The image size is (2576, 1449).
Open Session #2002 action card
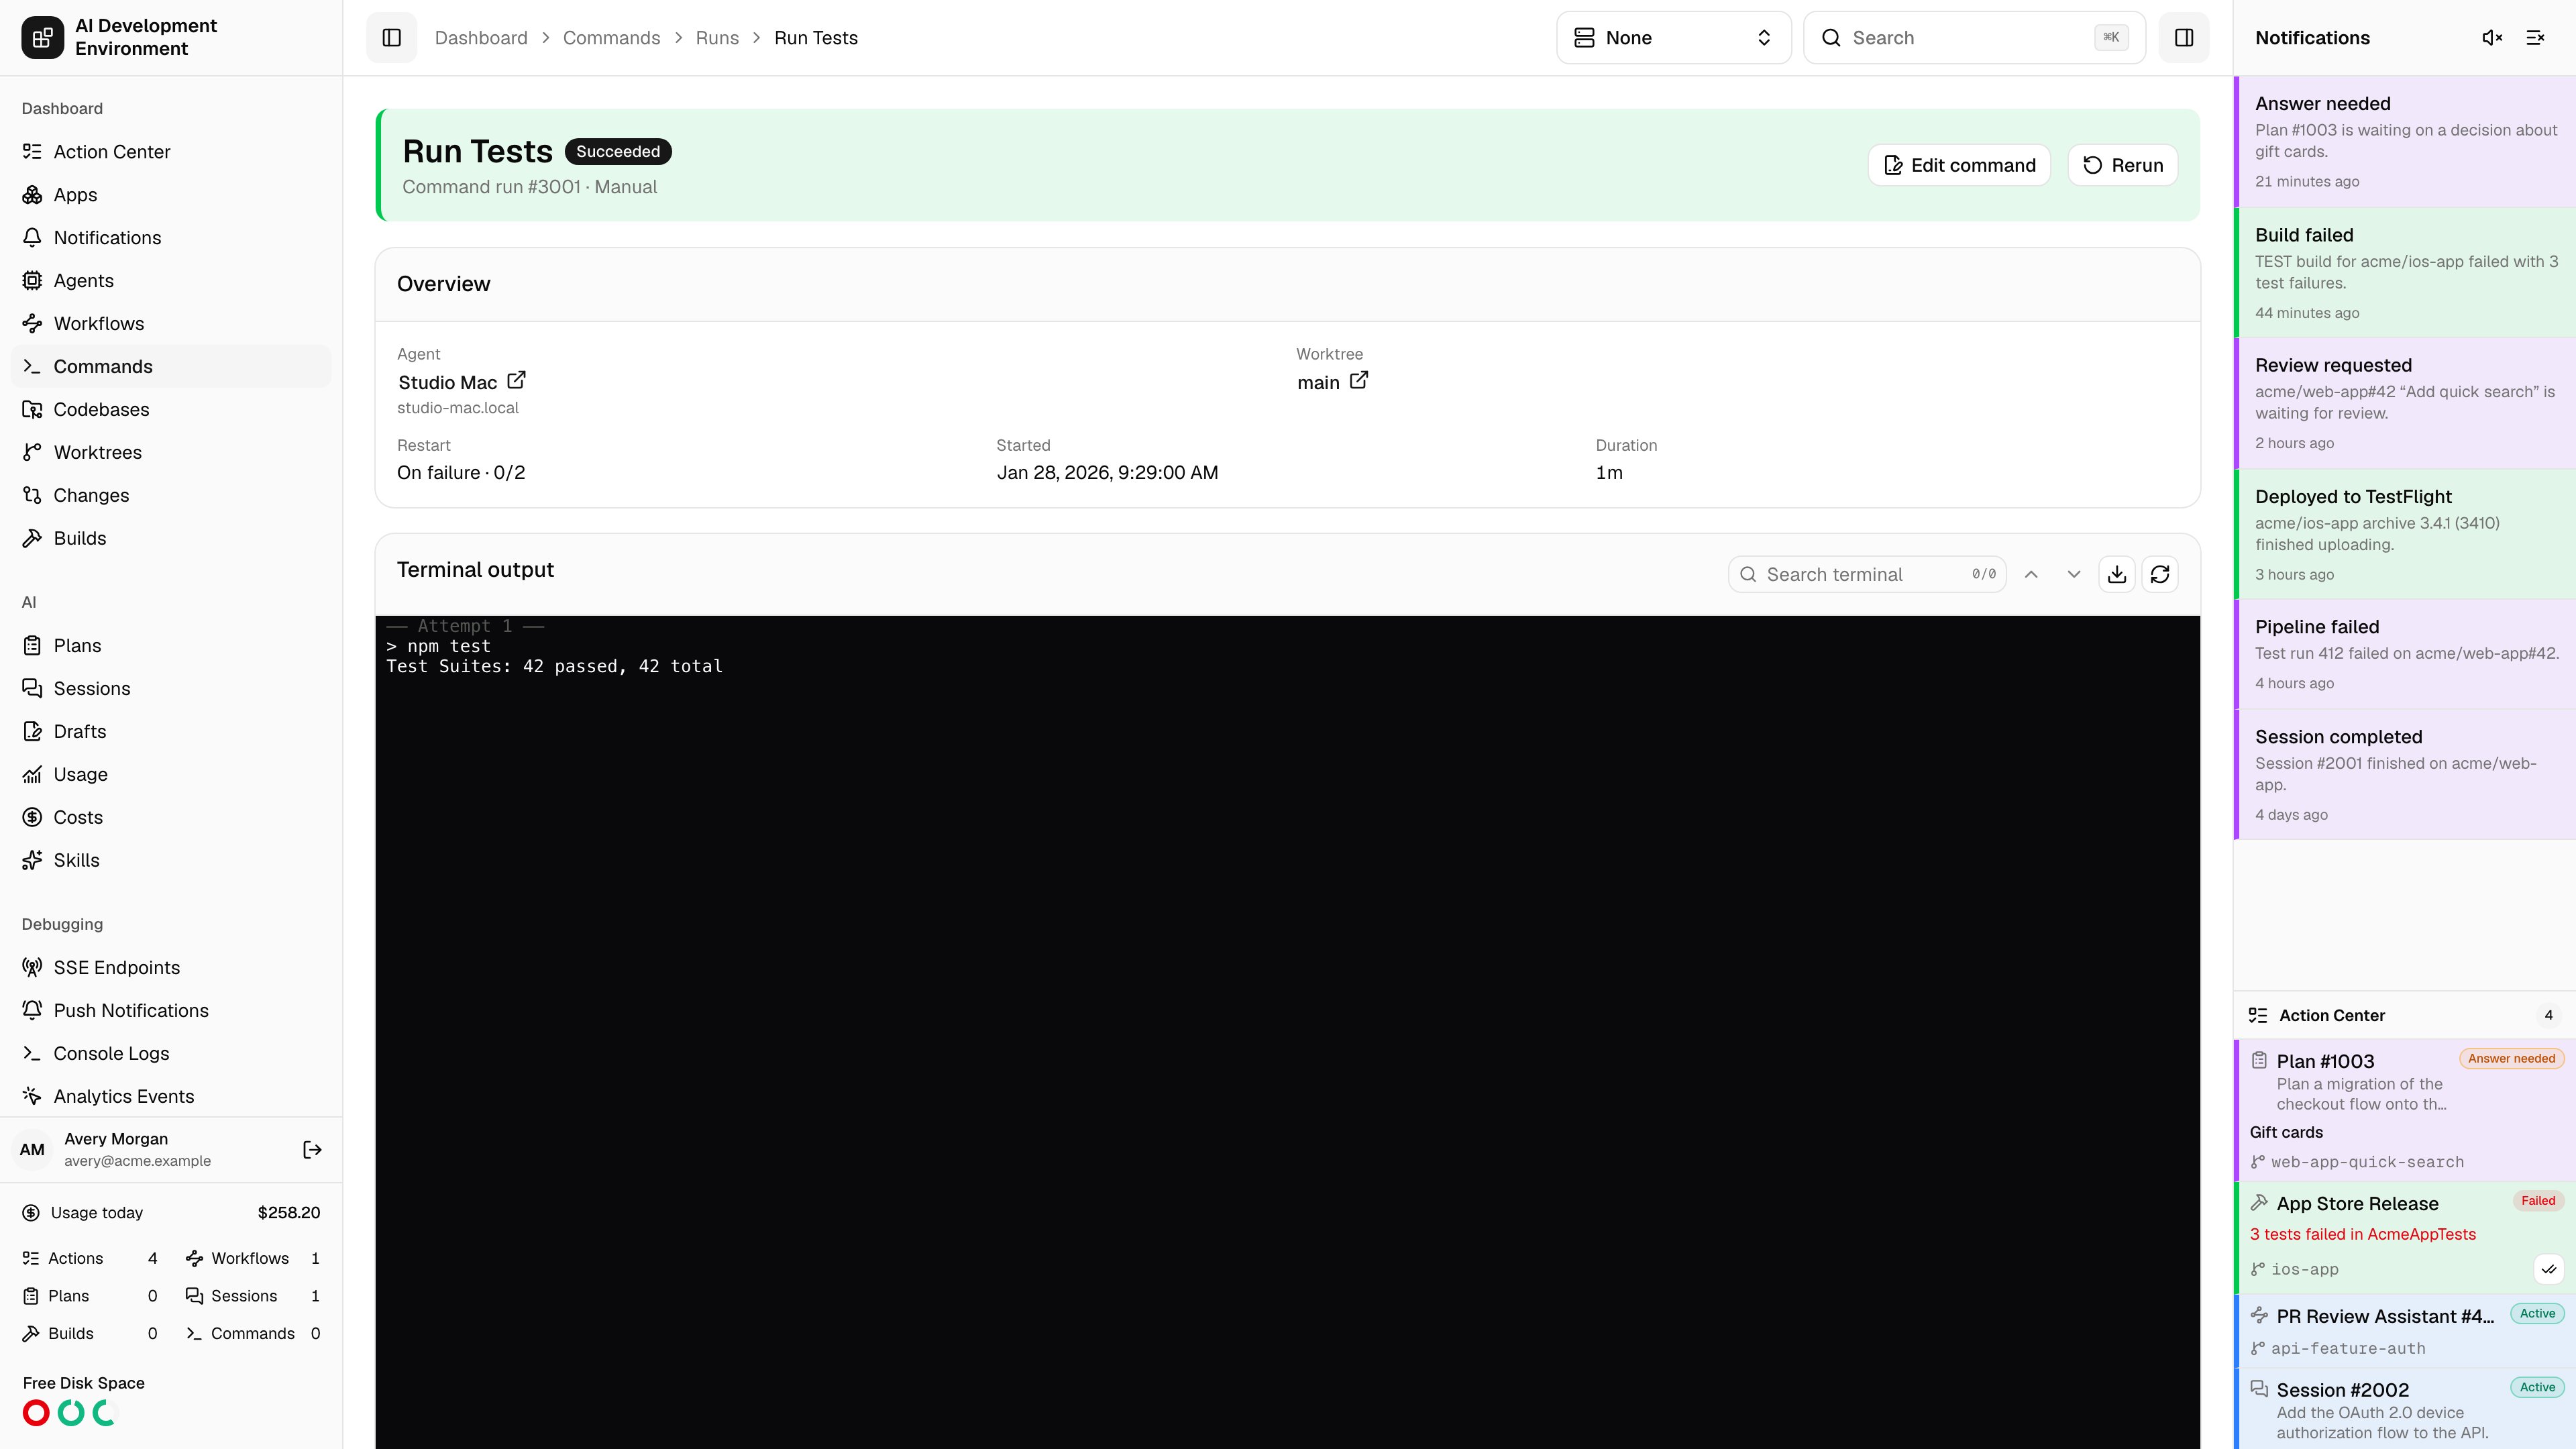(x=2405, y=1409)
